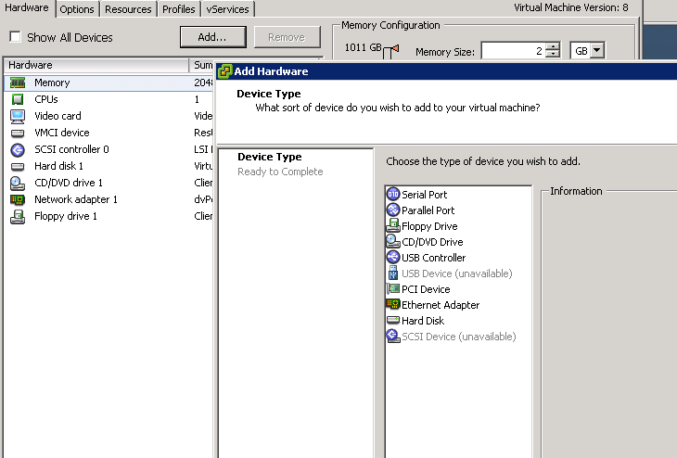The width and height of the screenshot is (677, 458).
Task: Open the Resources tab
Action: coord(128,9)
